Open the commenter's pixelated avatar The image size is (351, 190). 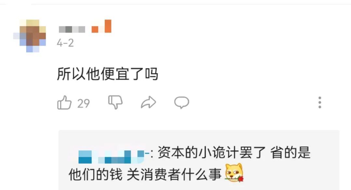tap(30, 36)
